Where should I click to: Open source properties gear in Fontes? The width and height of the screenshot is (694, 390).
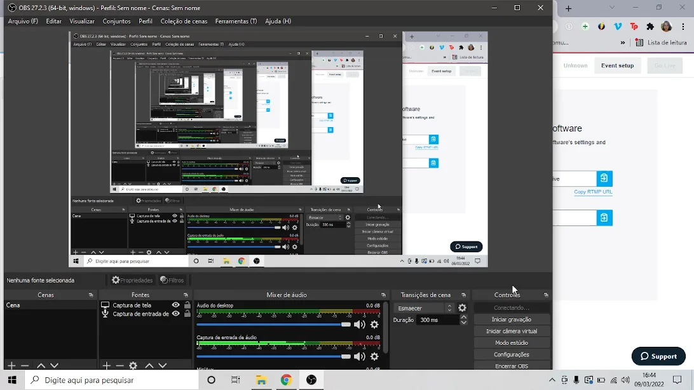click(x=133, y=366)
